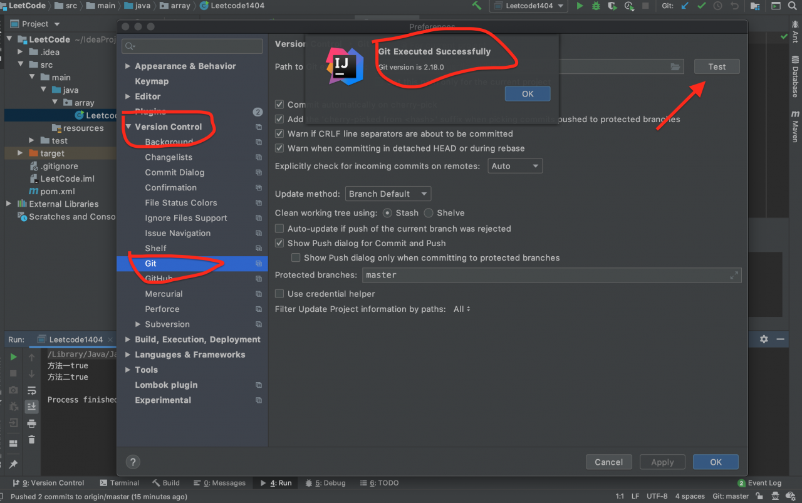
Task: Click Git: master branch in status bar
Action: coord(731,496)
